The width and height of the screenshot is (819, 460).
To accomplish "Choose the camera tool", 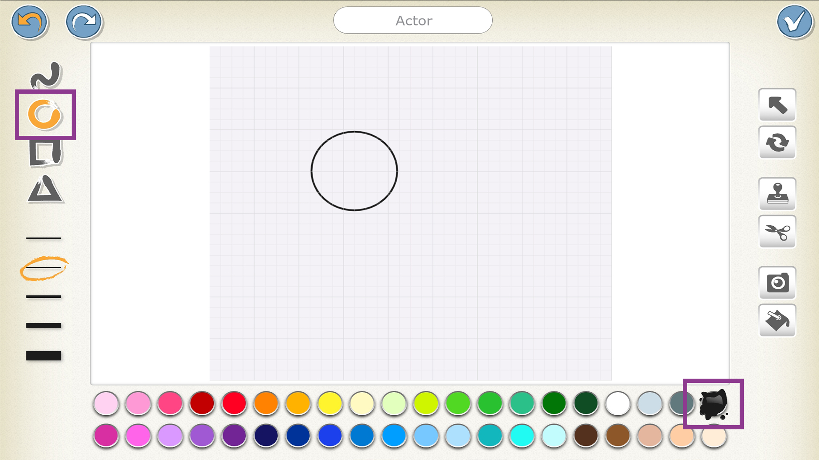I will click(777, 283).
